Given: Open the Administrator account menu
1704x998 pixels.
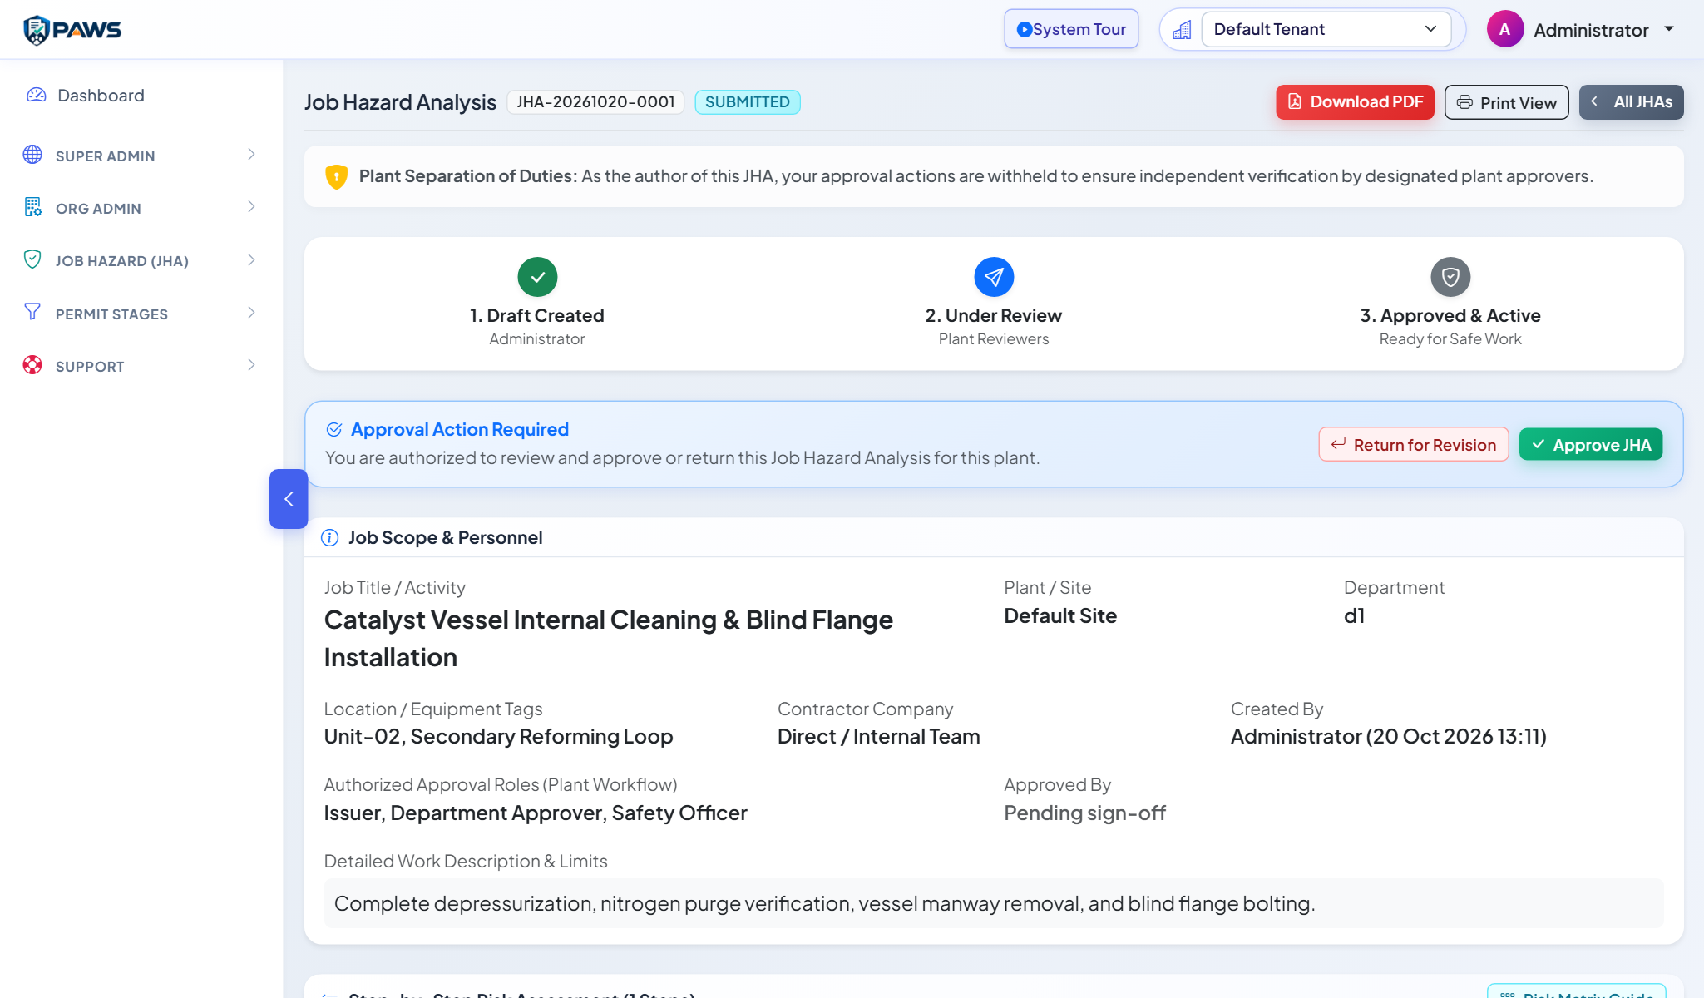Looking at the screenshot, I should tap(1581, 30).
